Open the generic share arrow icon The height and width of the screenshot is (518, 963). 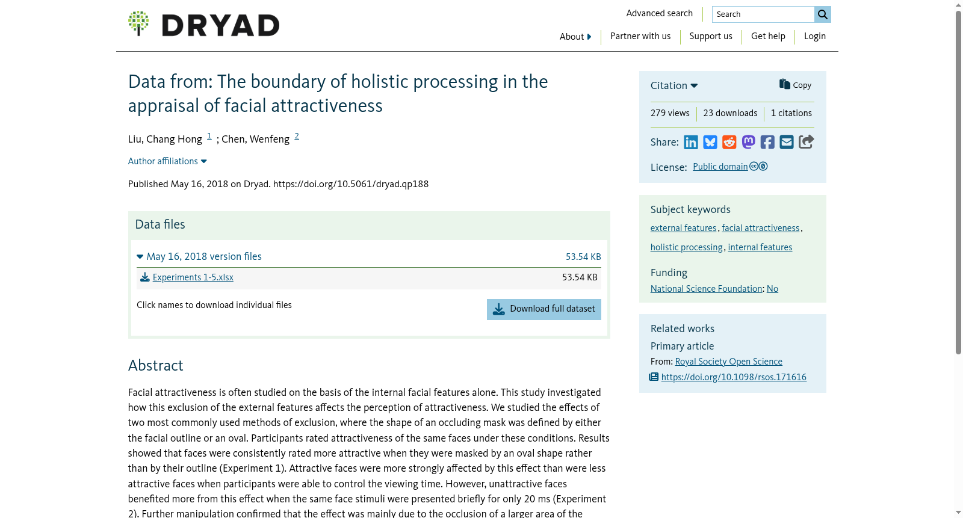coord(807,142)
